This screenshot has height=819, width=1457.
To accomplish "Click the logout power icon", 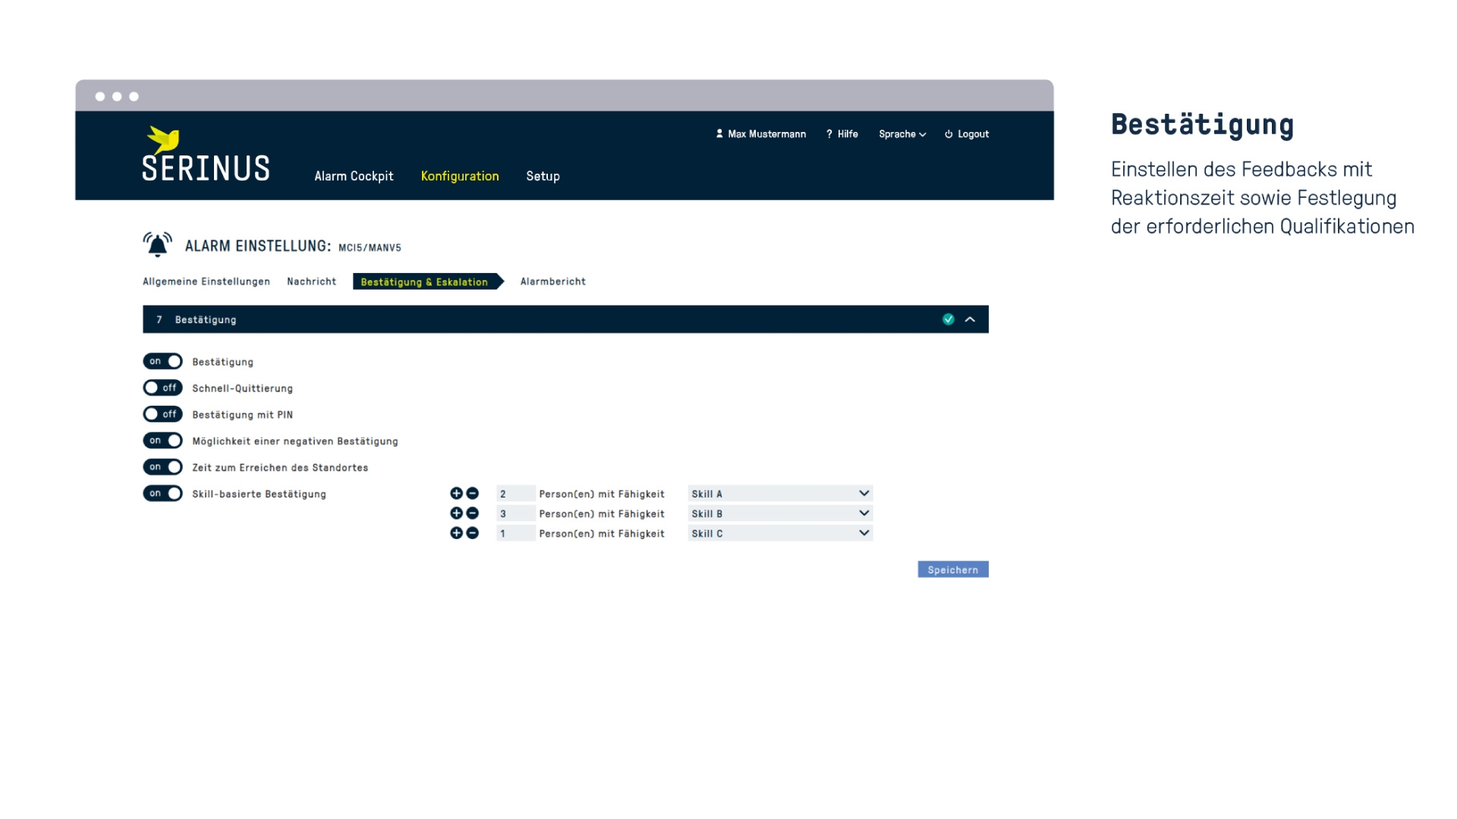I will (949, 134).
